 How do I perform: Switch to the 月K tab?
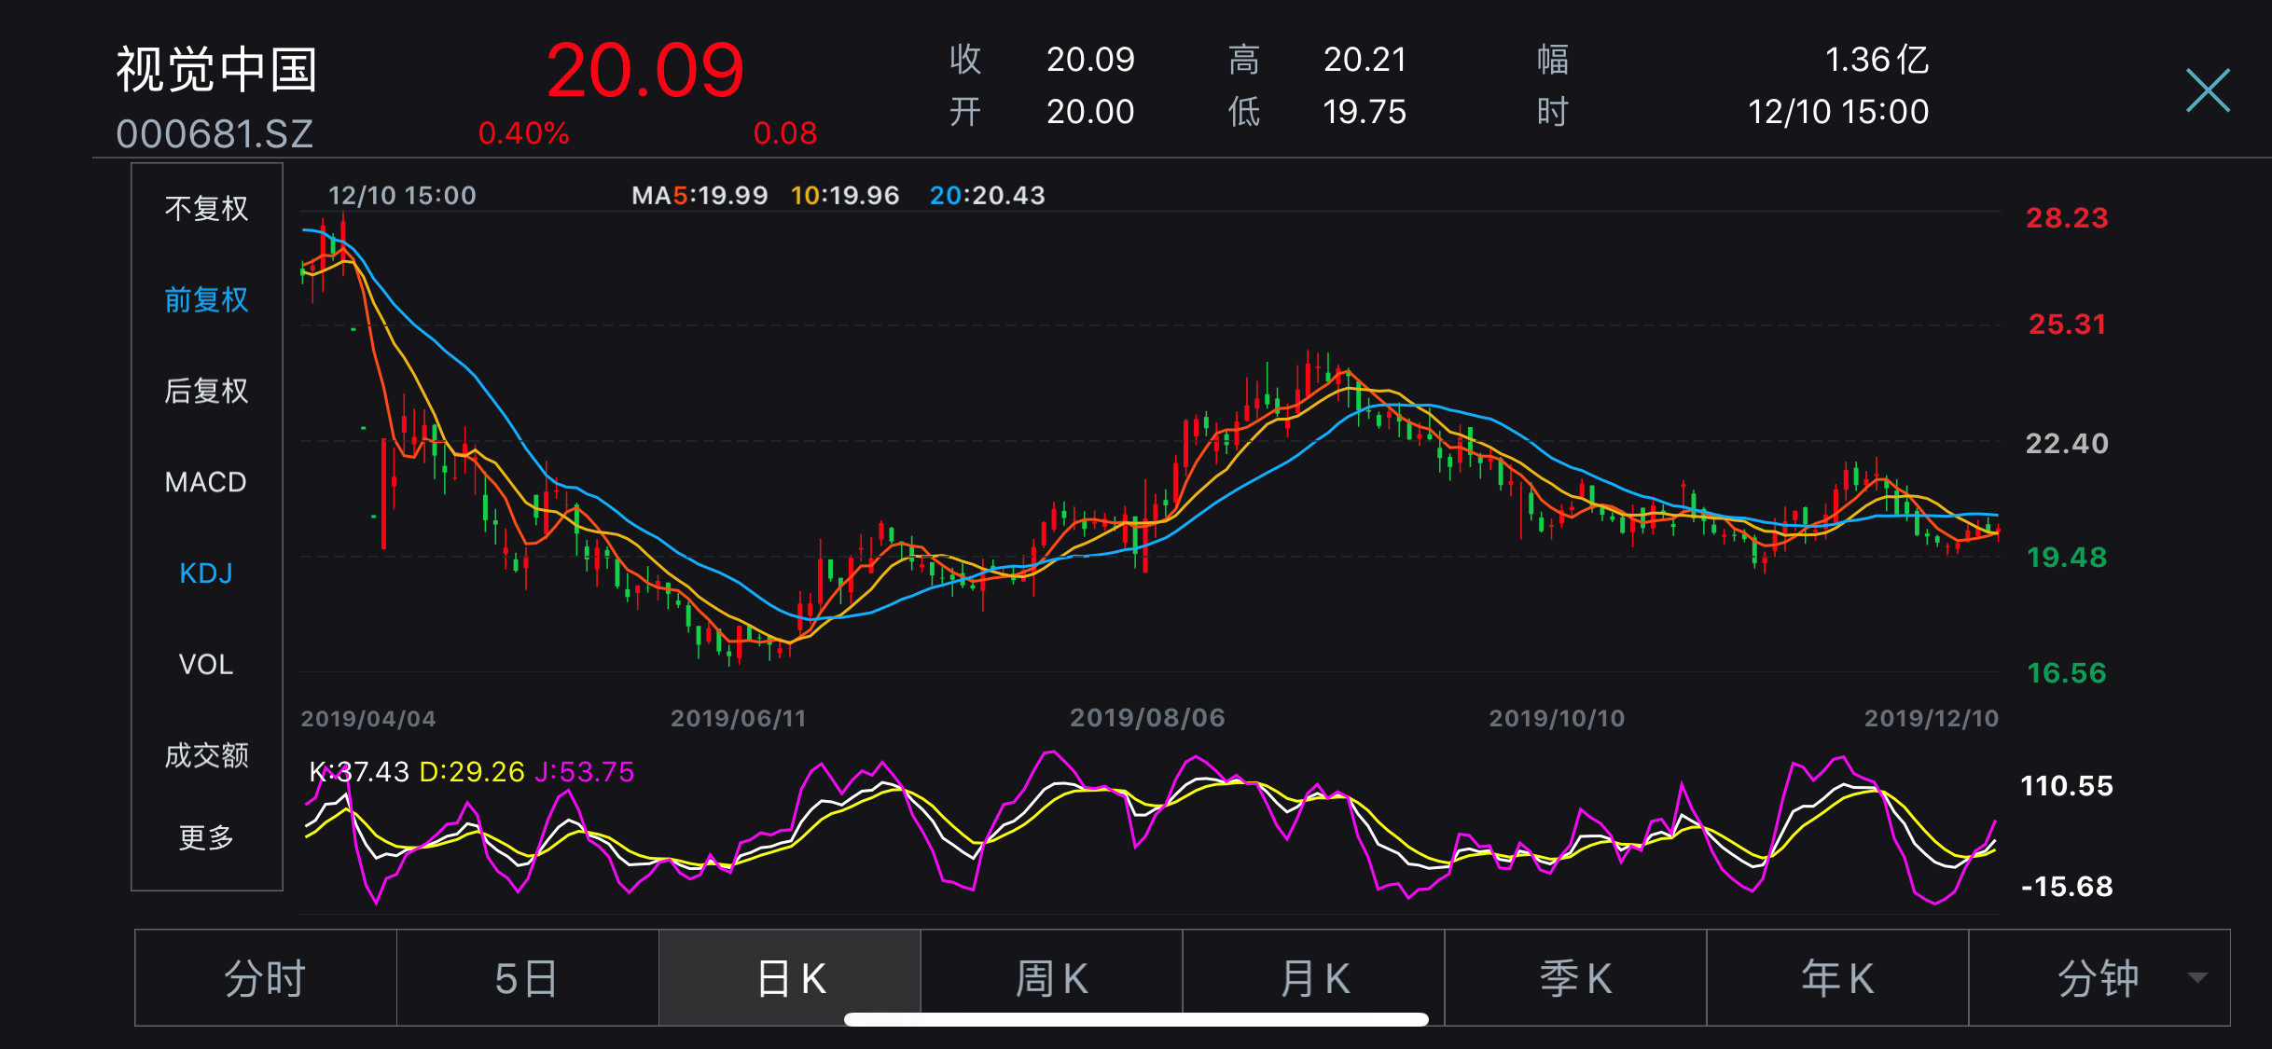click(1314, 978)
